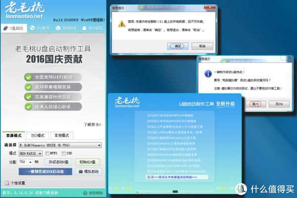Select boot entry 08 Windows登陆密码破解
This screenshot has width=297, height=198.
pos(172,154)
